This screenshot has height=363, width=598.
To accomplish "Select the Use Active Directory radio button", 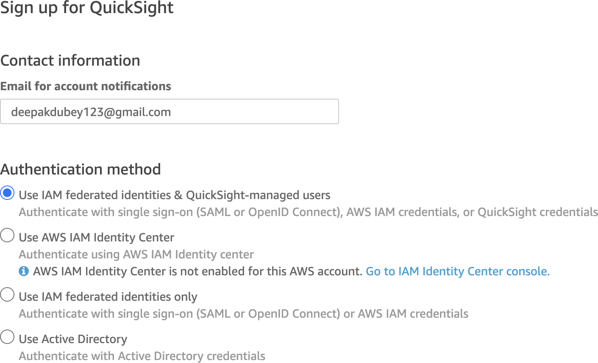I will point(8,337).
